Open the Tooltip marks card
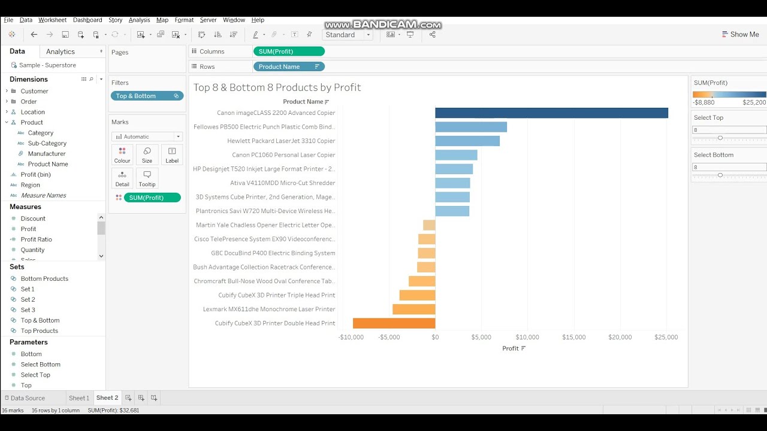This screenshot has width=767, height=431. [147, 178]
